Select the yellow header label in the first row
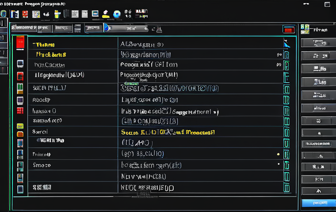 [x=44, y=45]
